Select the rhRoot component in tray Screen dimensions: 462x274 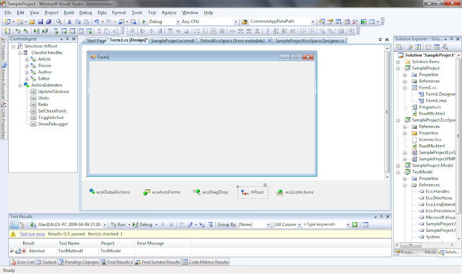tap(252, 192)
